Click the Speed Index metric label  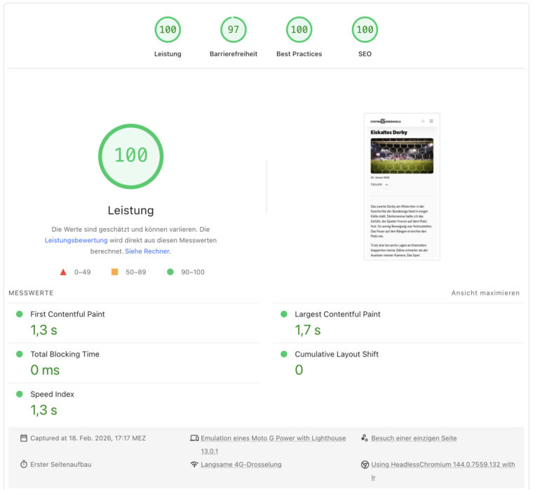tap(52, 394)
